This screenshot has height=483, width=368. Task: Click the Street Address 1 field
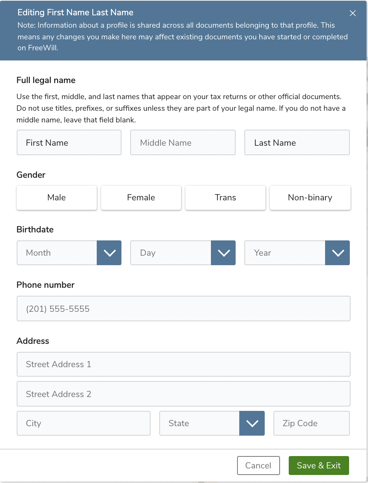183,364
